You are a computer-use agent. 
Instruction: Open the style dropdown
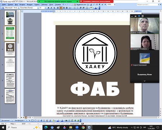pyautogui.click(x=19, y=8)
